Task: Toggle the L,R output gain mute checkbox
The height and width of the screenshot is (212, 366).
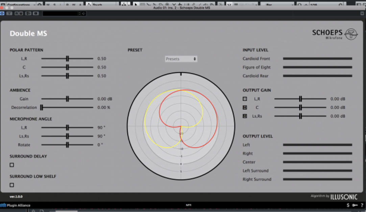Action: (245, 99)
